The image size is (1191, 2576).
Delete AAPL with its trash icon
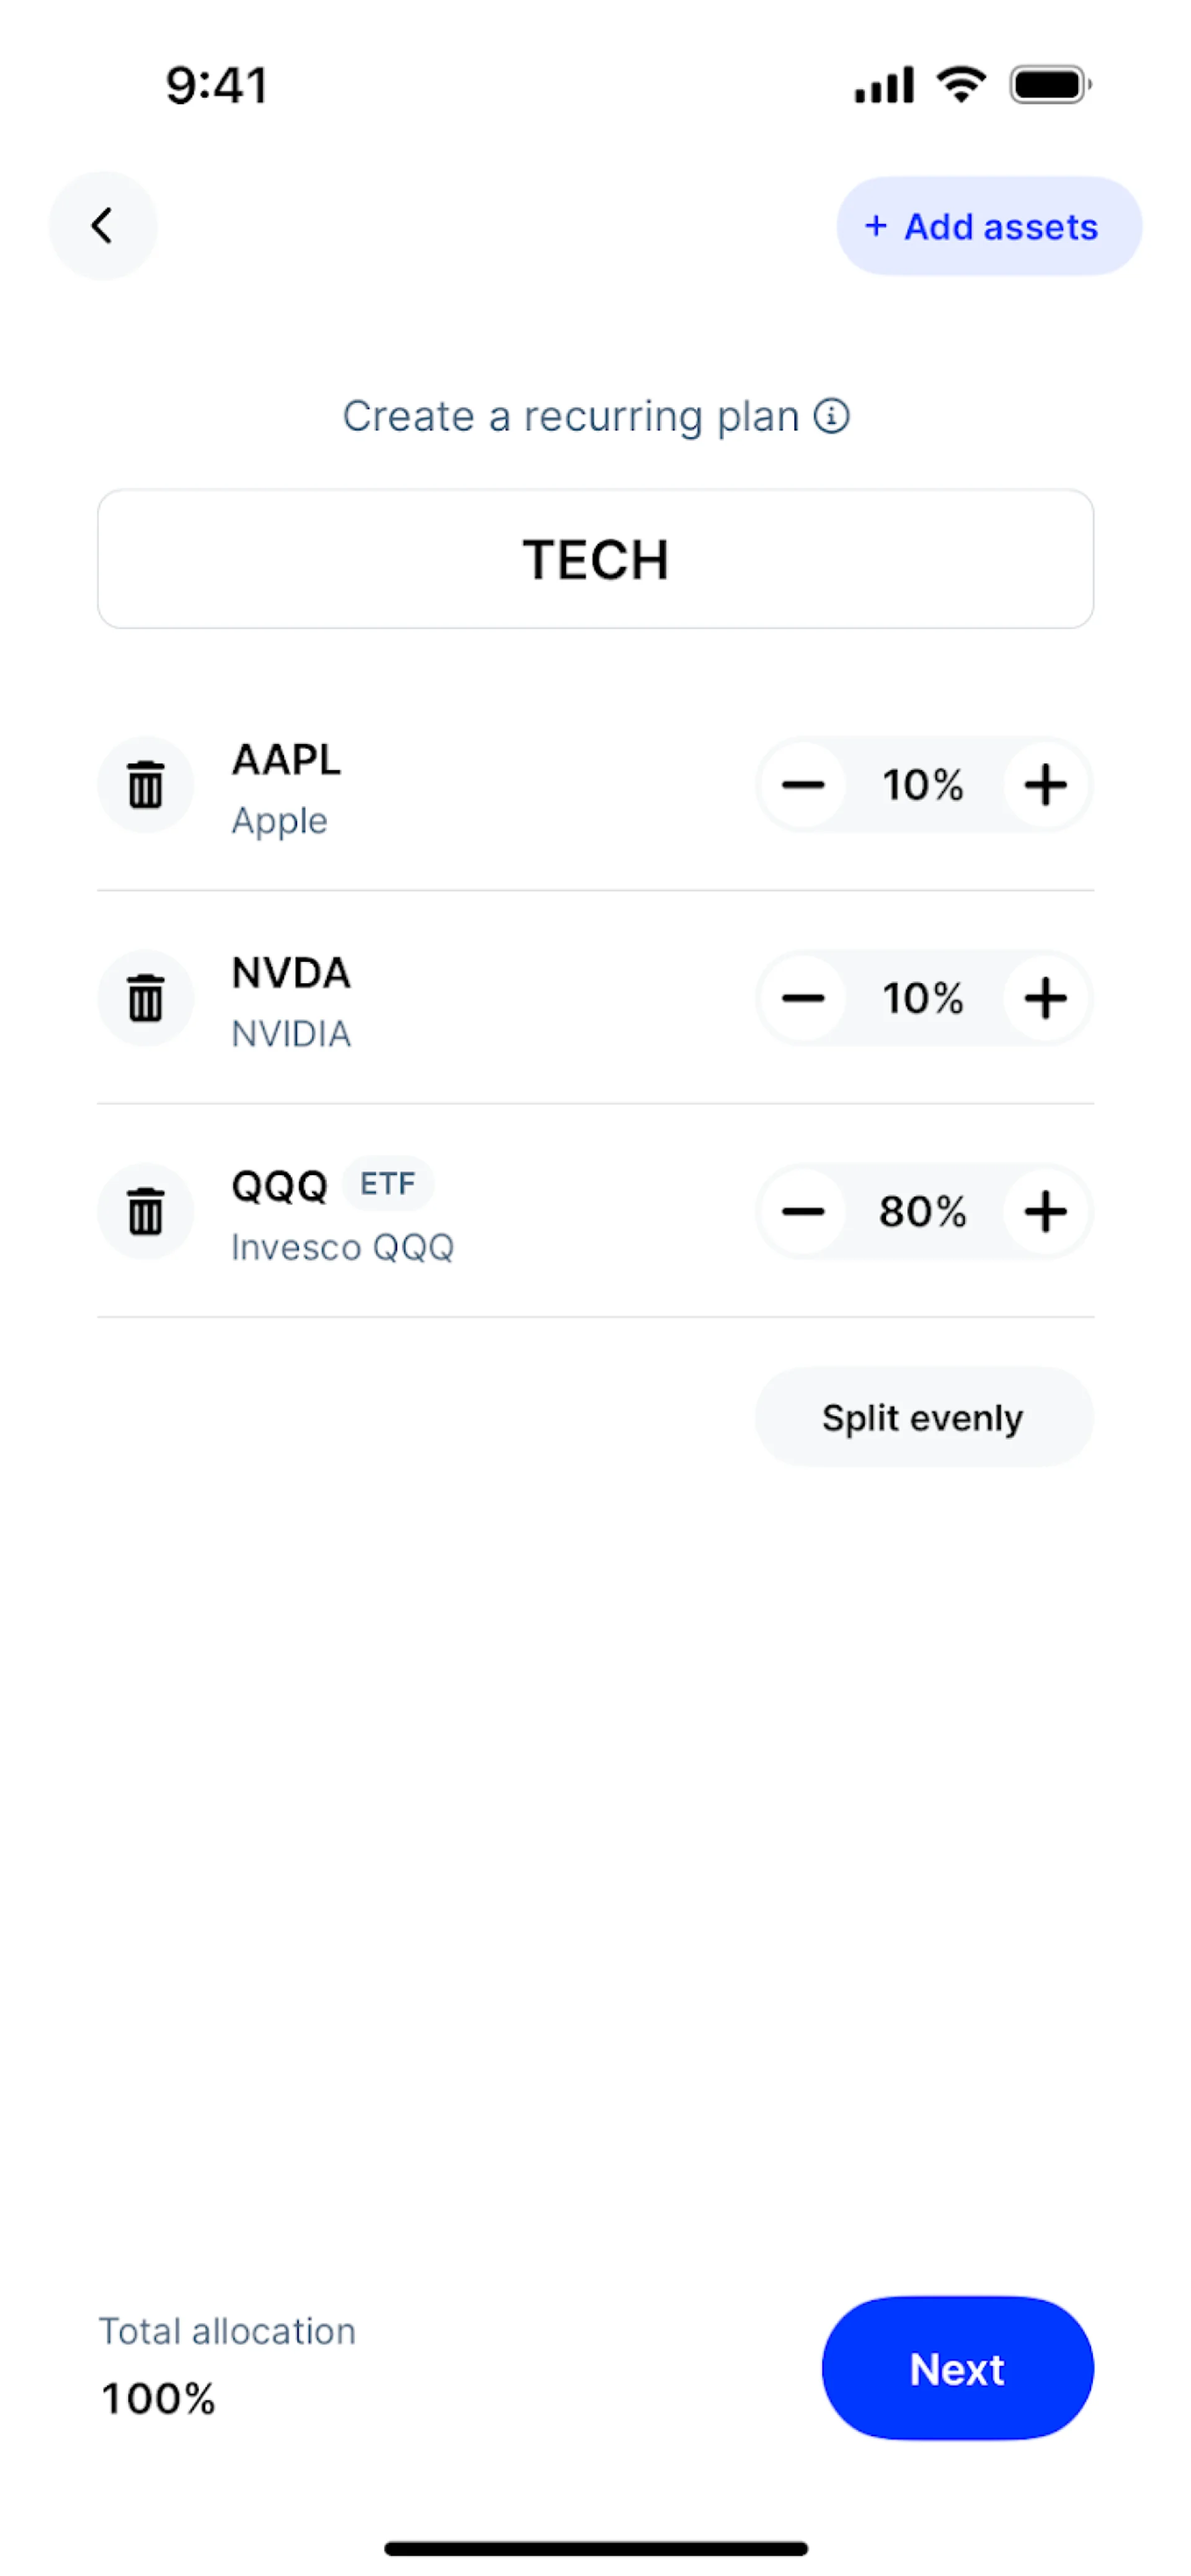(x=146, y=785)
